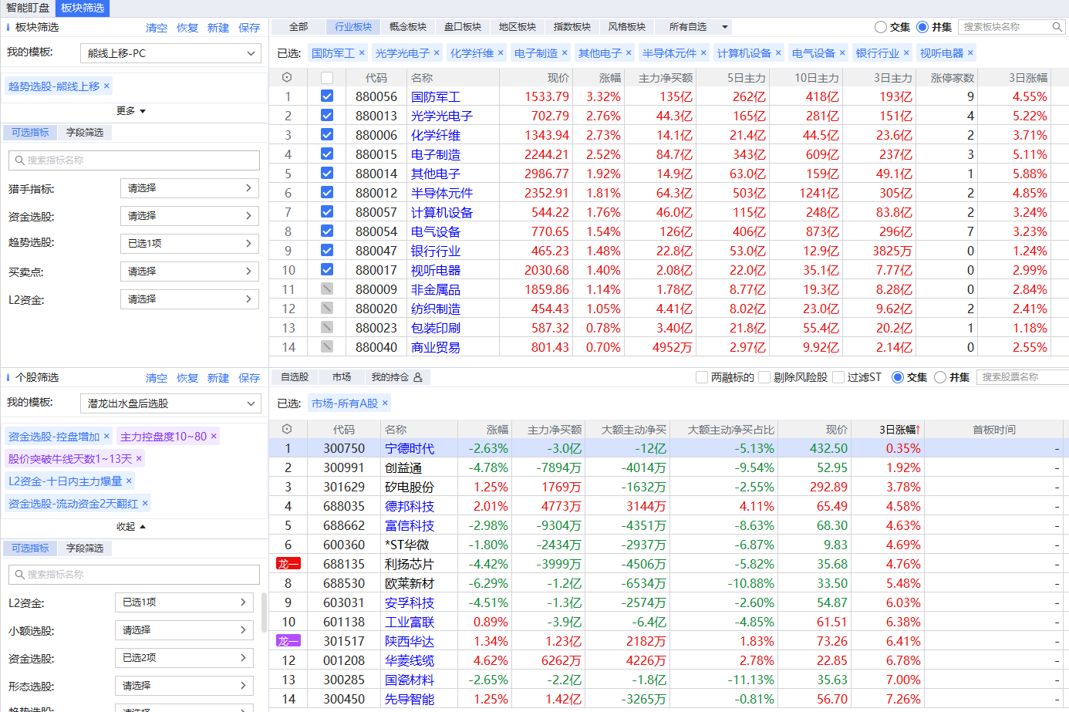Open 宁德时代 stock link

point(409,448)
